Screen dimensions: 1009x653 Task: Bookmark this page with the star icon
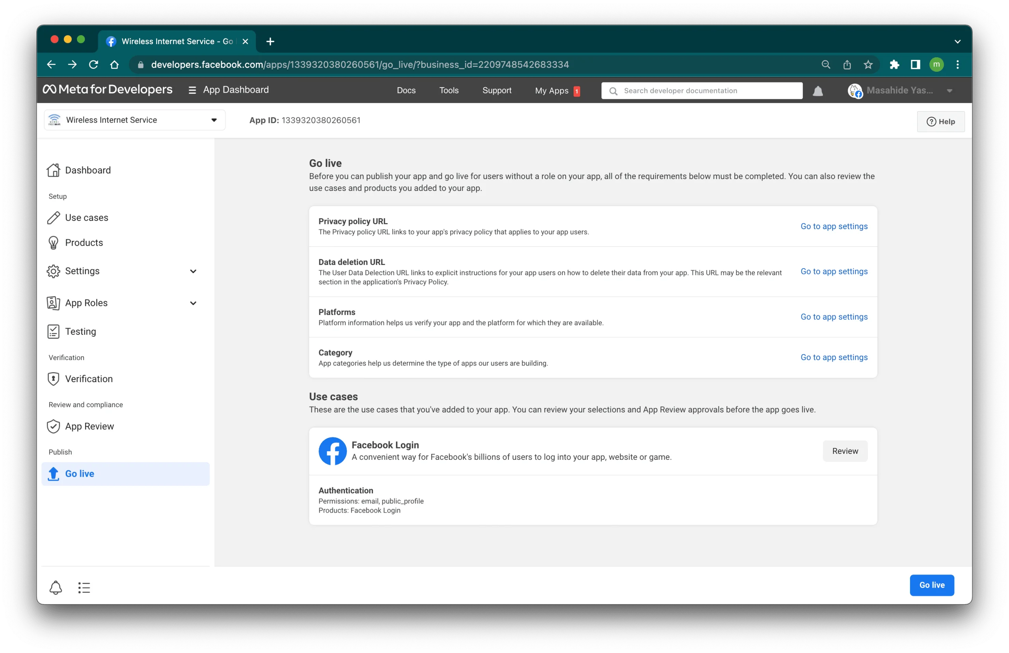[x=868, y=64]
